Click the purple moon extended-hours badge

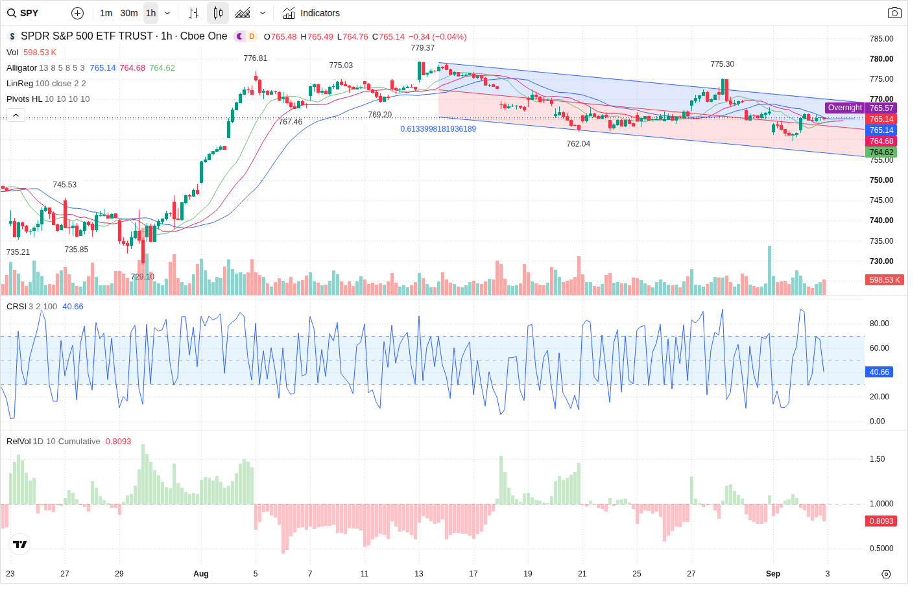239,36
